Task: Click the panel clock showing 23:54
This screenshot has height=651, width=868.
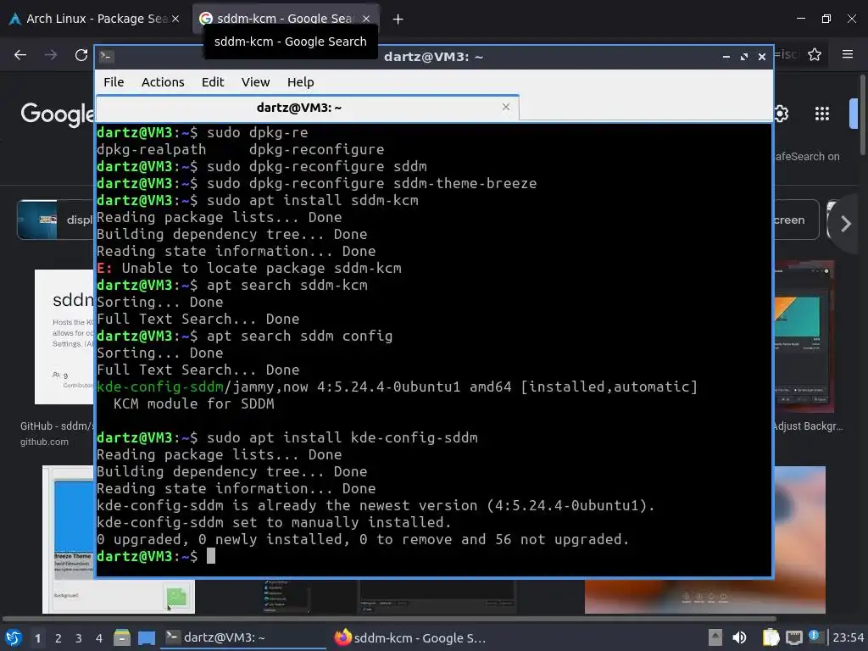Action: point(848,637)
